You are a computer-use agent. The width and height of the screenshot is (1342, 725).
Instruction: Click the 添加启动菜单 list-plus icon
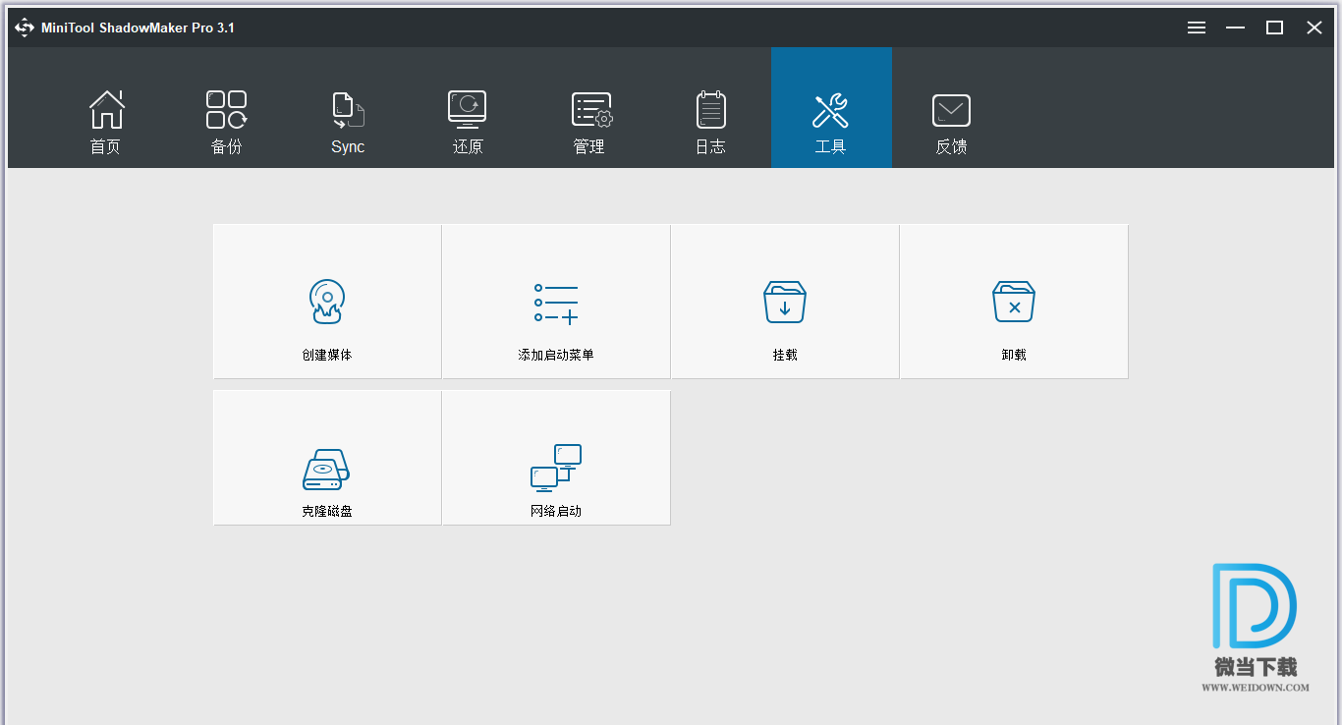556,304
